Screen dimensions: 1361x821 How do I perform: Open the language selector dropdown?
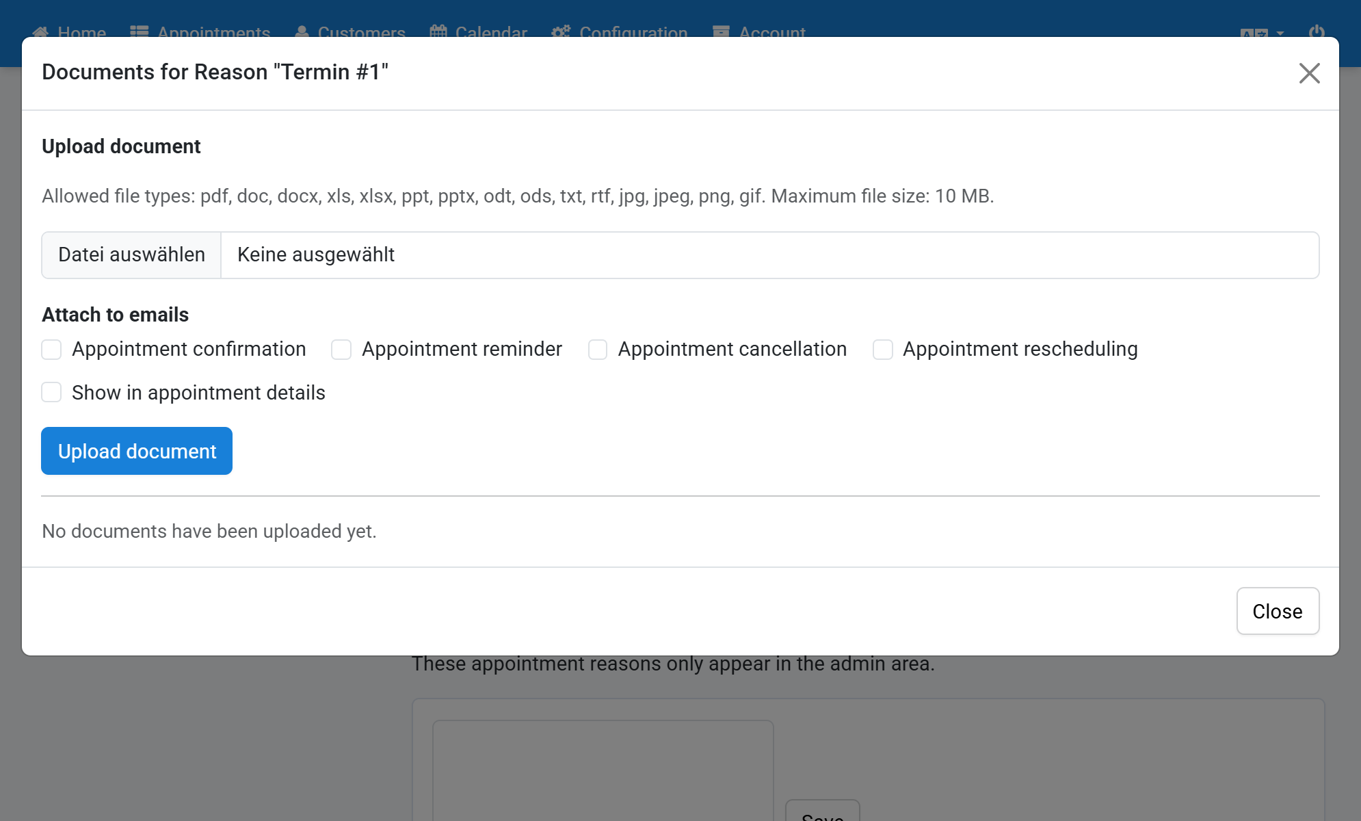(1262, 33)
